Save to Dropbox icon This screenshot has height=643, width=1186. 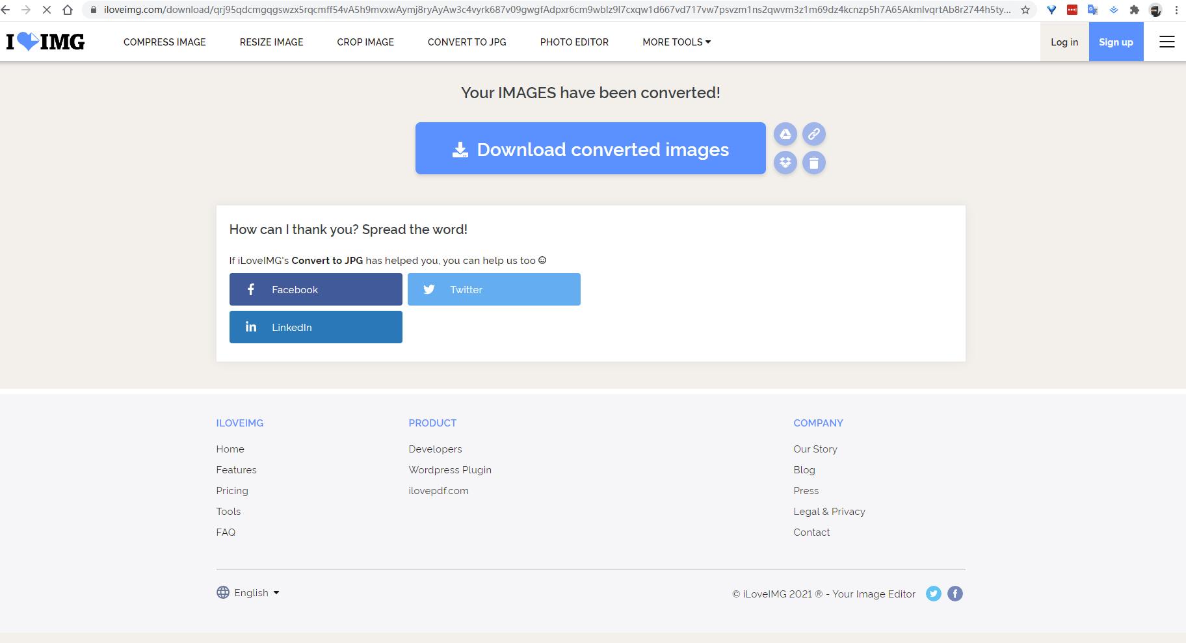(x=785, y=163)
